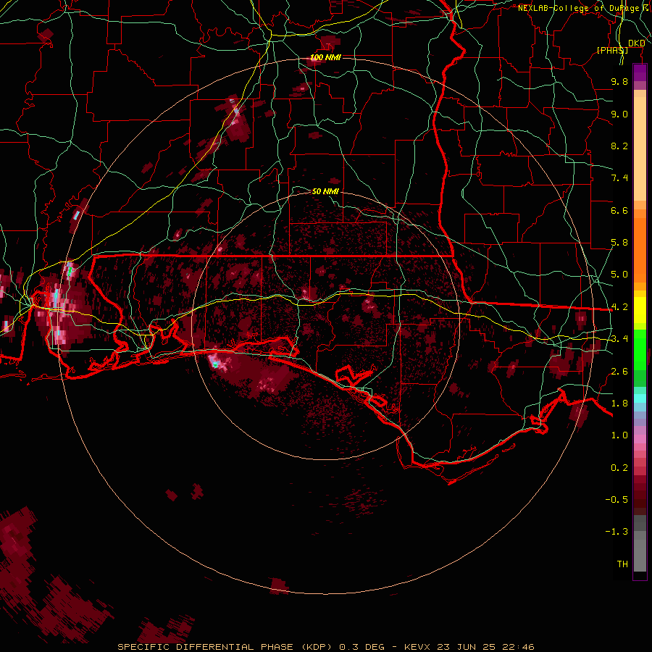The height and width of the screenshot is (652, 652).
Task: Click the 5.8 scale value
Action: tap(619, 243)
